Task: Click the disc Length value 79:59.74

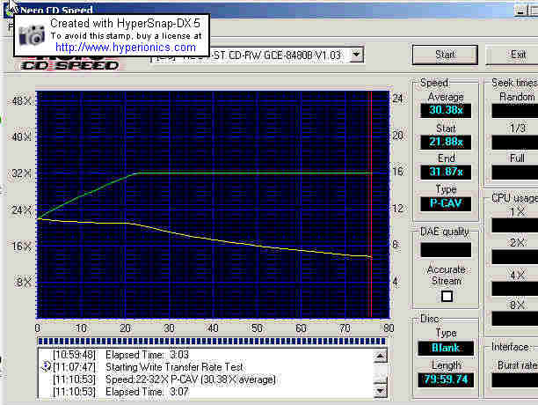Action: (446, 379)
